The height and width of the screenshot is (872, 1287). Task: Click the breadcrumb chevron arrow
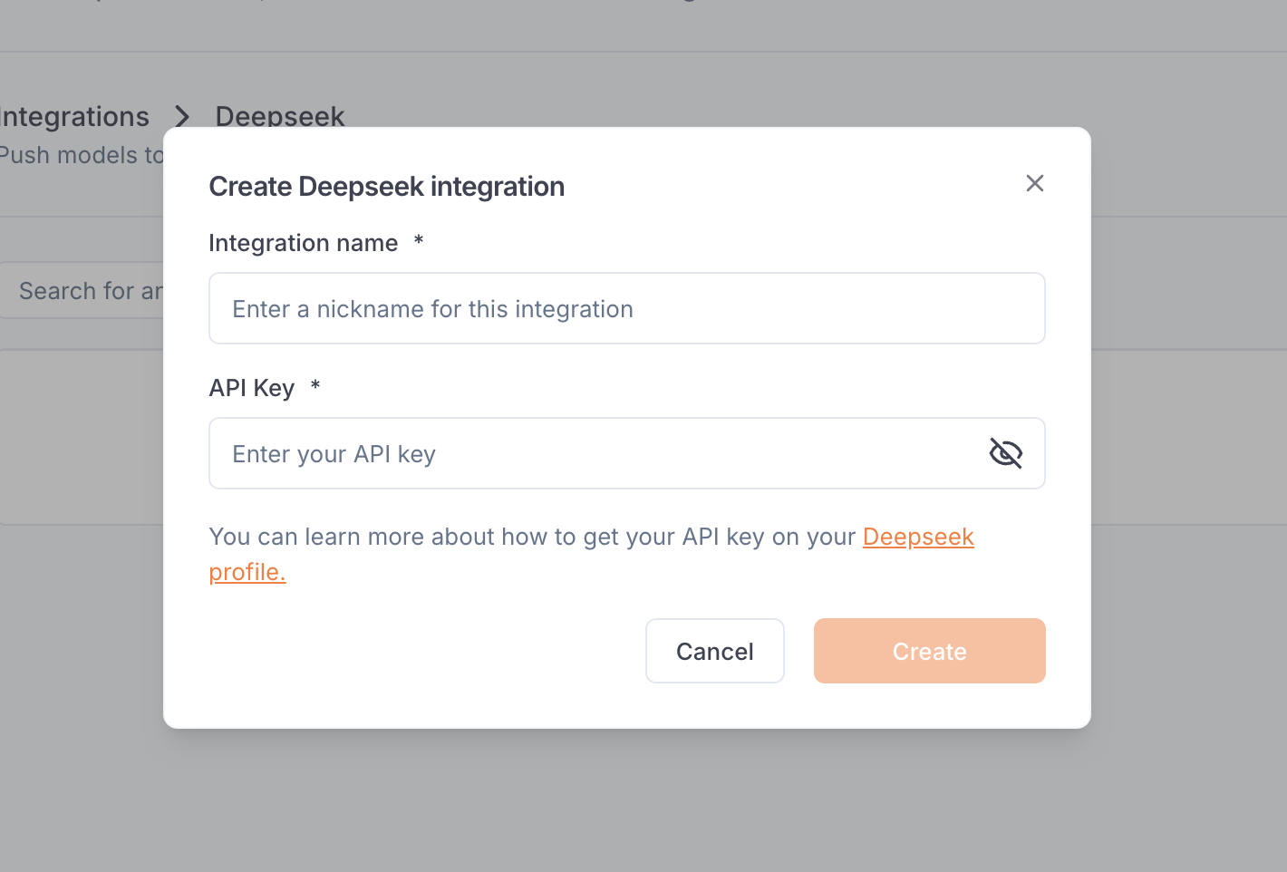(x=182, y=117)
